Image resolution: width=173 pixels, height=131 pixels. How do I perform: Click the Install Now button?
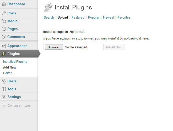[x=114, y=47]
